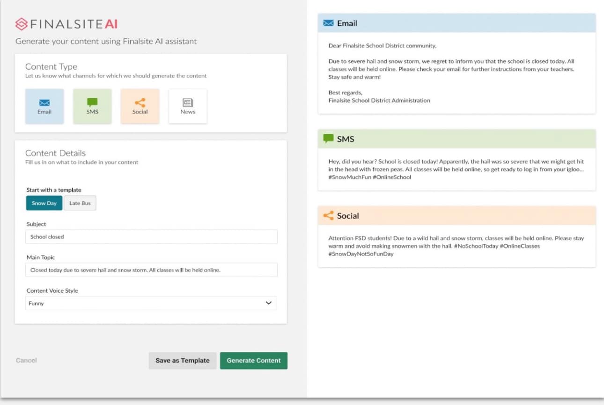604x405 pixels.
Task: Click envelope icon in Email preview header
Action: [x=328, y=23]
